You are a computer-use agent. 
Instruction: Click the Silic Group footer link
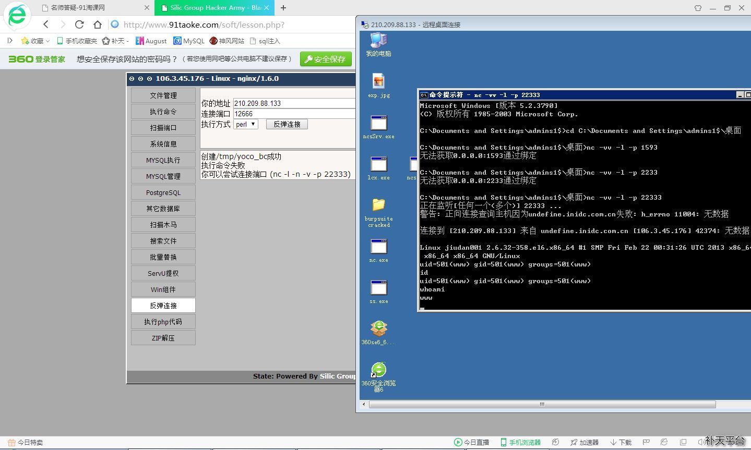tap(338, 376)
